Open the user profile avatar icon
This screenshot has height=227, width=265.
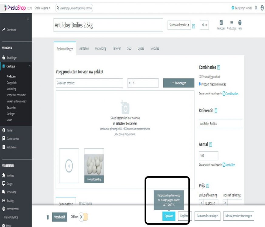(262, 8)
